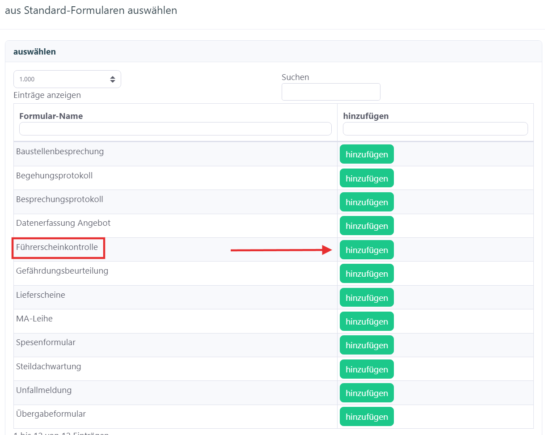Add the Steildachwartung form

click(x=367, y=369)
